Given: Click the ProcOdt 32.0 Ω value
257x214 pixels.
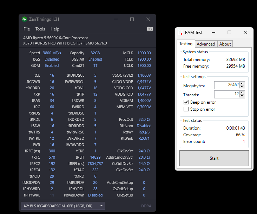Looking at the screenshot, I should (144, 119).
